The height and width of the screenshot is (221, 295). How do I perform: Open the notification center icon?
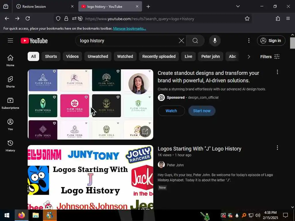point(285,215)
